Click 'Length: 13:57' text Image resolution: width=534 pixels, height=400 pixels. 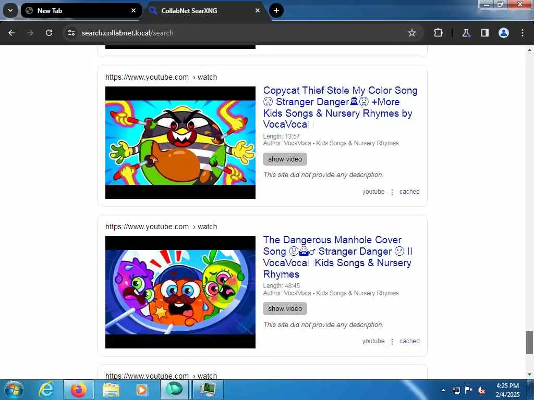point(281,136)
